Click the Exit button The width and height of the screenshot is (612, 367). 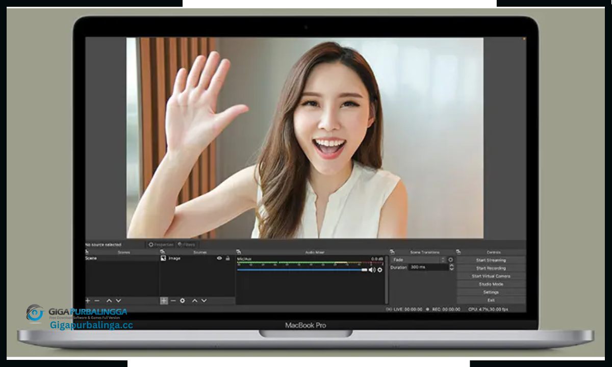coord(491,300)
